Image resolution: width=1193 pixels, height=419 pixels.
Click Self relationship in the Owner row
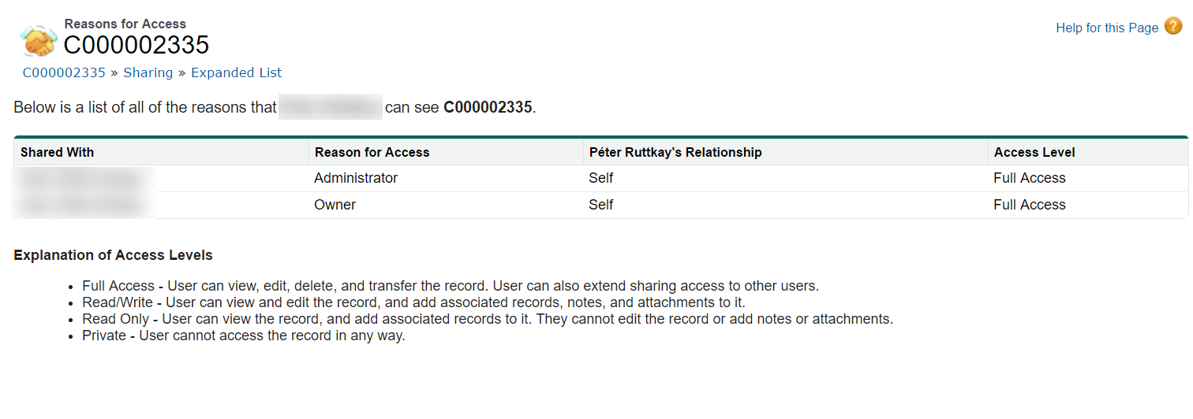click(600, 206)
